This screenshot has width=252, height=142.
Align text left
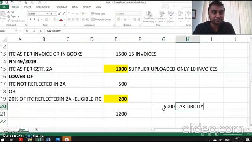pyautogui.click(x=69, y=19)
